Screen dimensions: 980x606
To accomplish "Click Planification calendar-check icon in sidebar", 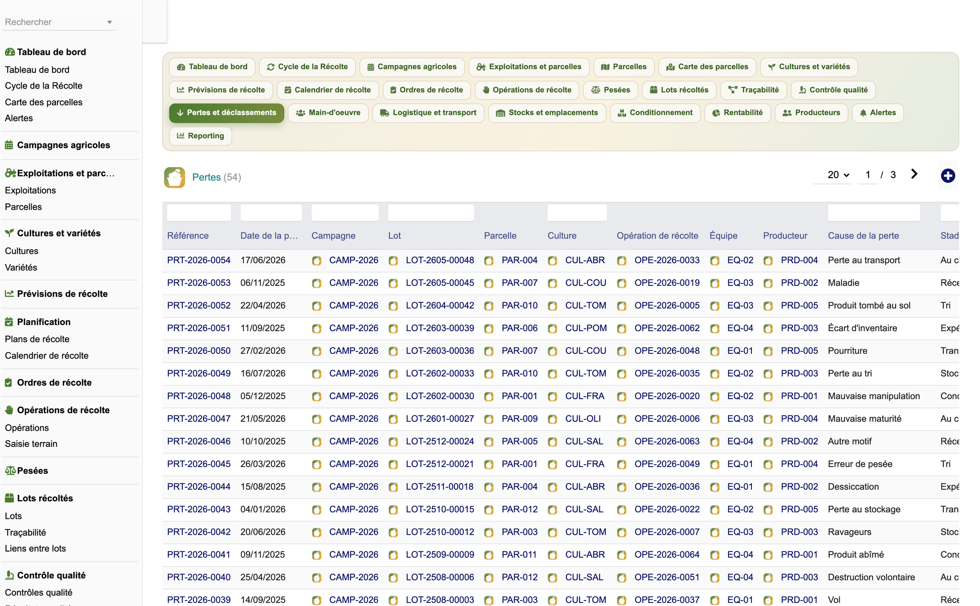I will [x=9, y=322].
